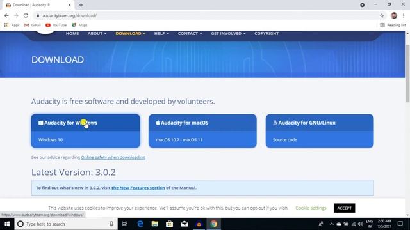
Task: Open the Maps bookmark
Action: point(79,25)
